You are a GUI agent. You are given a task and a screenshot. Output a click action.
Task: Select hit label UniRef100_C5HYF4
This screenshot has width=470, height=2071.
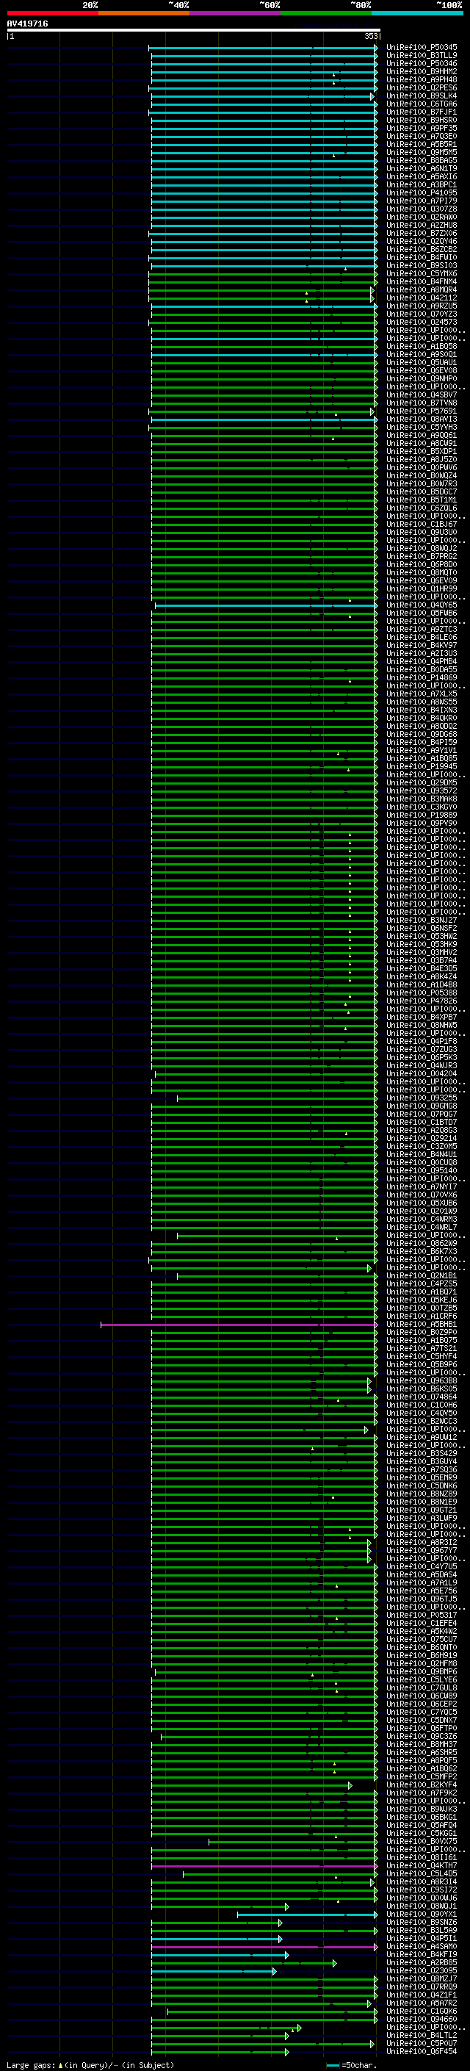tap(422, 1357)
